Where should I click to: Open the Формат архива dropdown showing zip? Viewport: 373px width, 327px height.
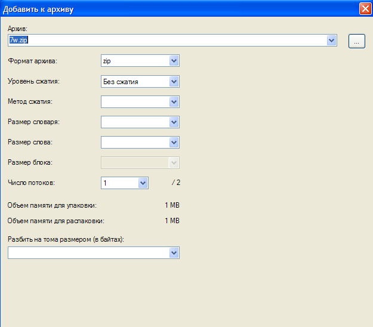pos(140,60)
